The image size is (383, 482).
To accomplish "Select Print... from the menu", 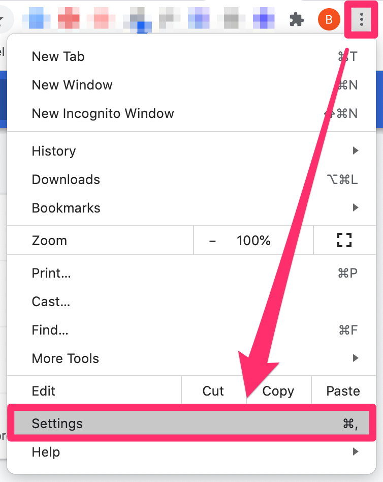I will (51, 273).
